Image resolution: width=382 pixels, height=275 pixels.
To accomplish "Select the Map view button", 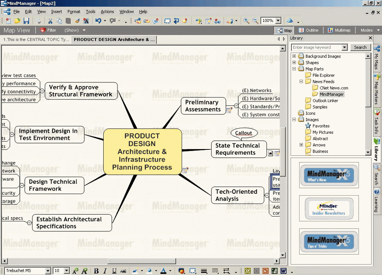I will coord(284,30).
